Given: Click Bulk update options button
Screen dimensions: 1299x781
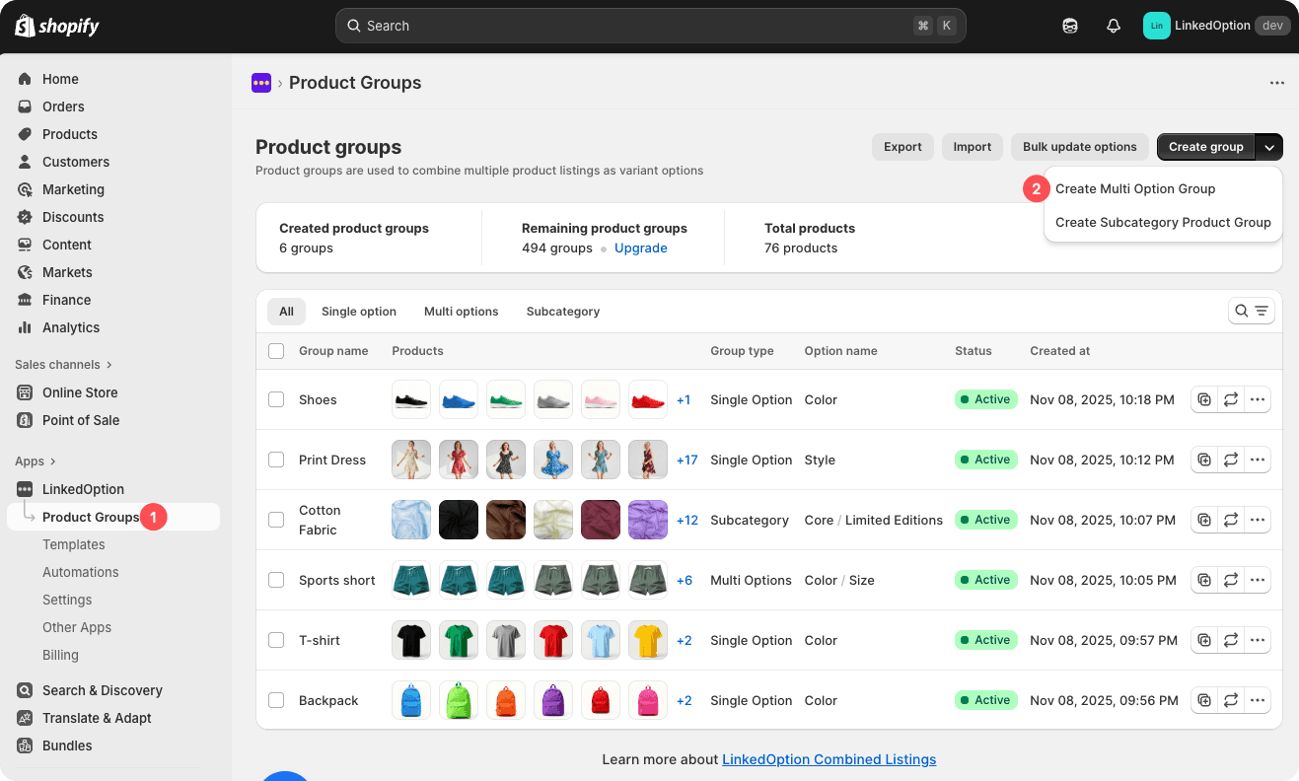Looking at the screenshot, I should 1080,147.
